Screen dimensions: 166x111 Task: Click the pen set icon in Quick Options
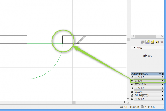132,88
